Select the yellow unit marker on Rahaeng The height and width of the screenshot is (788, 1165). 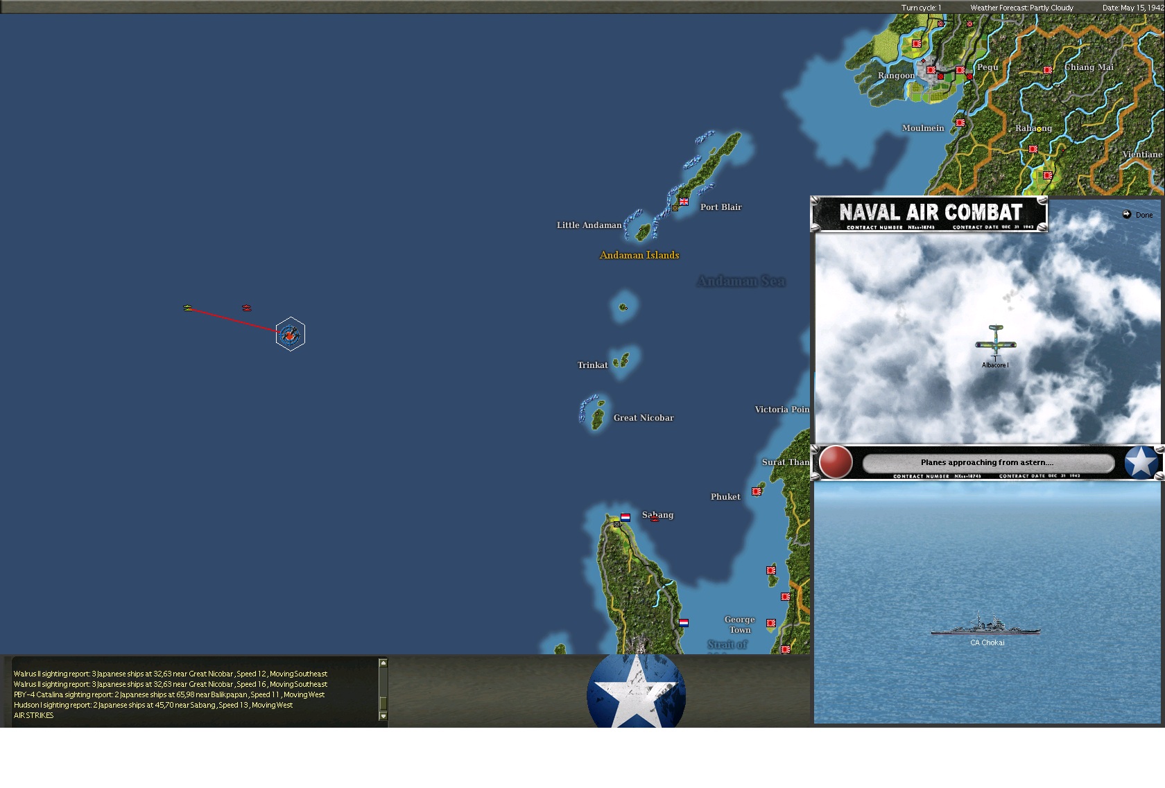tap(1039, 130)
